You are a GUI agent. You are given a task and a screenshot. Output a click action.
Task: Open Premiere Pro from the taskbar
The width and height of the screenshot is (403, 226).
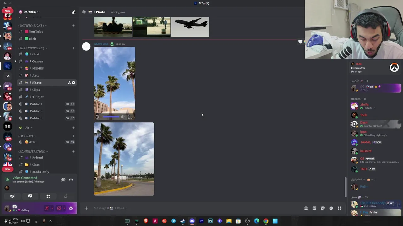(201, 221)
